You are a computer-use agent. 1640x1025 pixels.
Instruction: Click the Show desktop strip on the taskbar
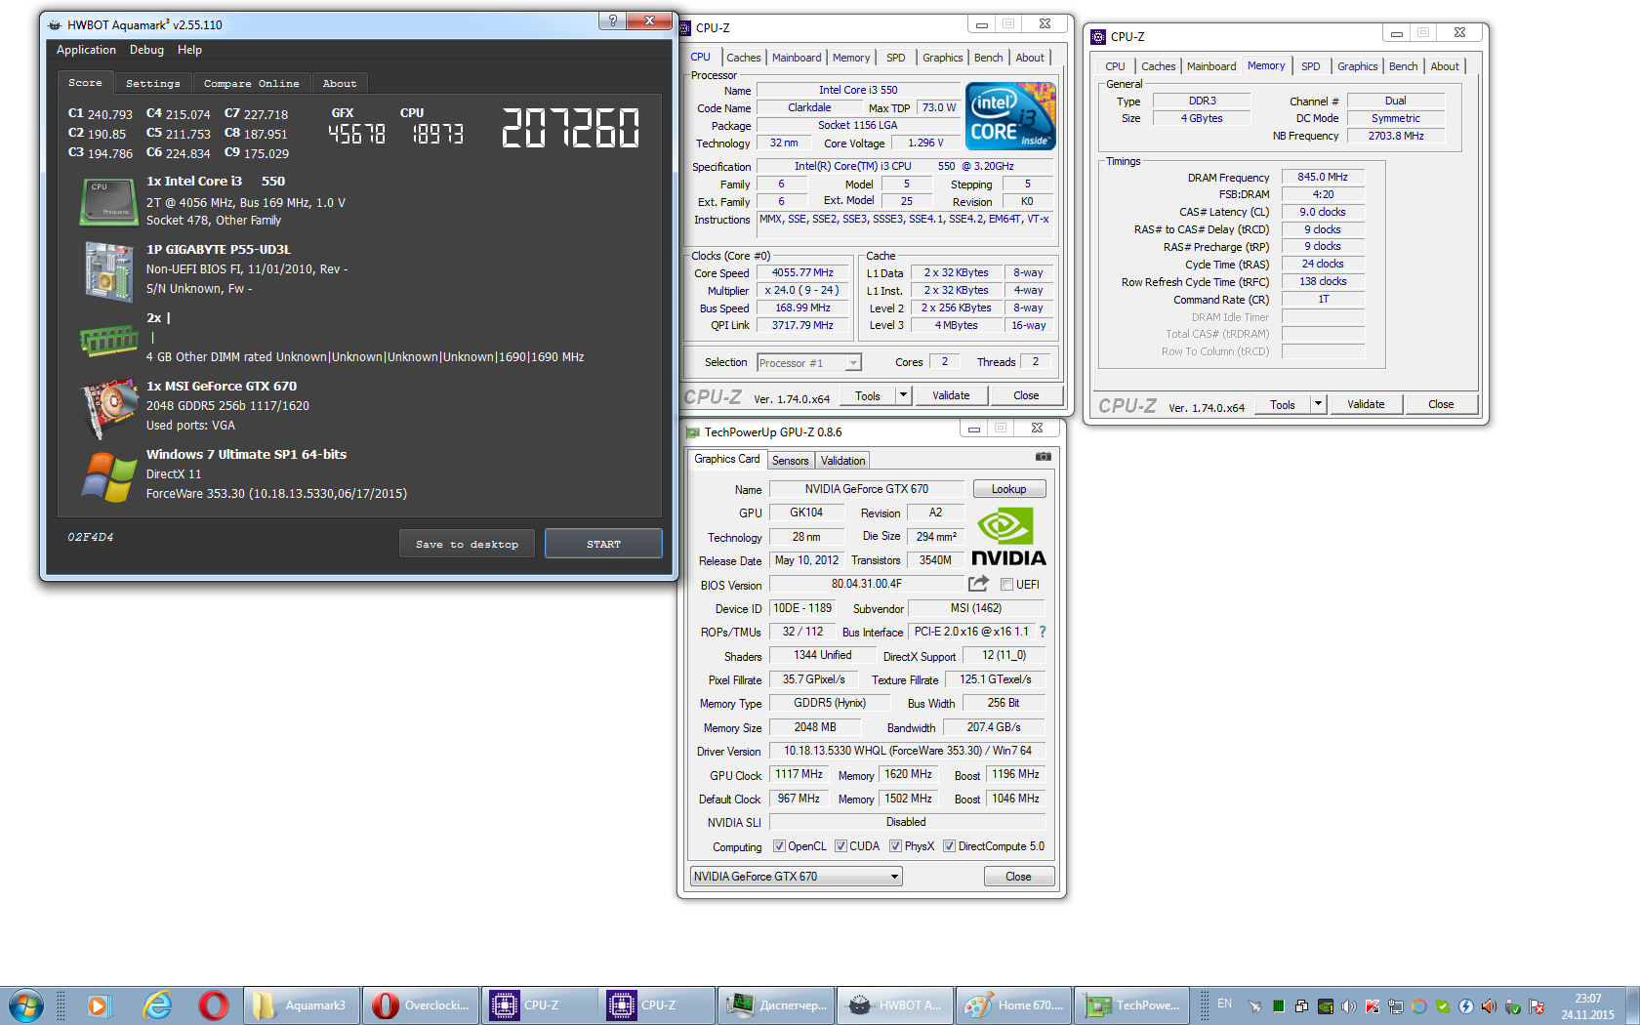pos(1633,1004)
